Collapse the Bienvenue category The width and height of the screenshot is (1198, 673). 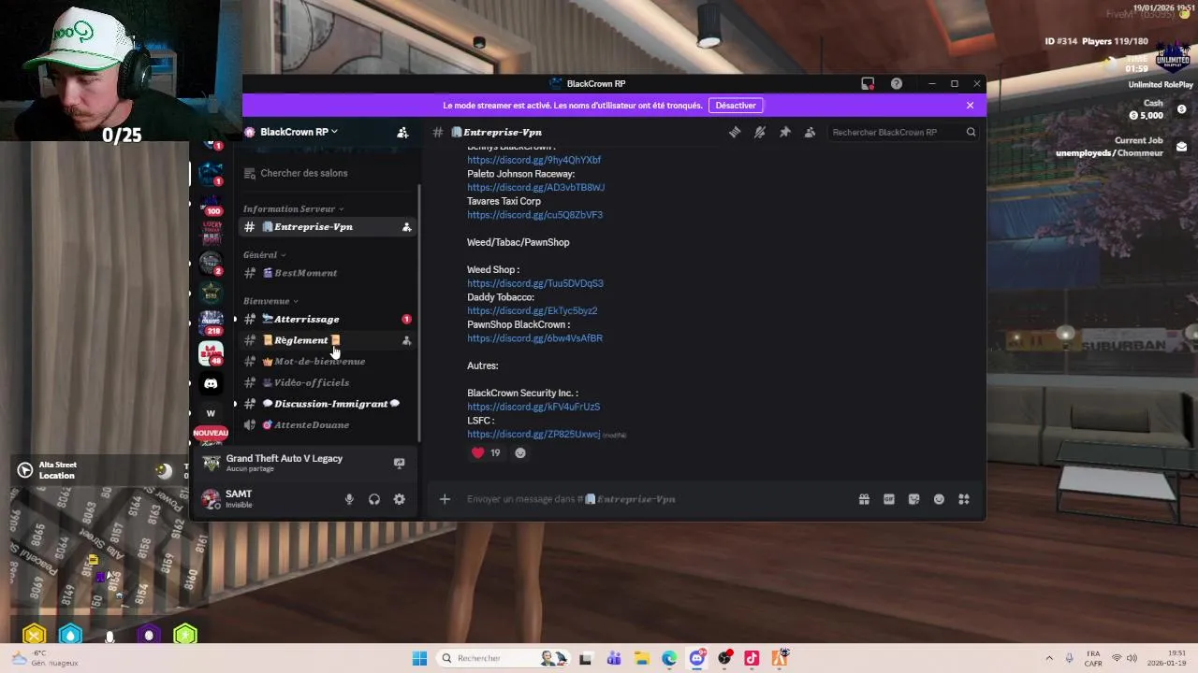270,301
